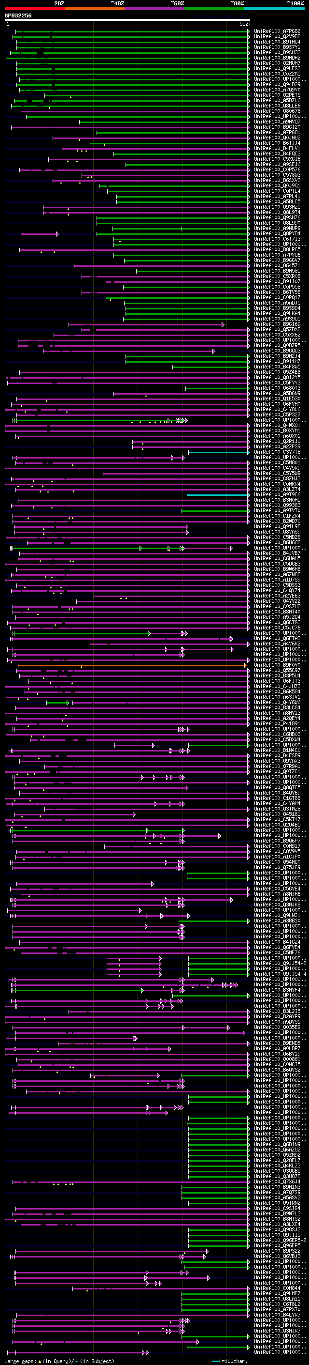This screenshot has width=309, height=1365.
Task: Select label UniRef100_B4JVB7
Action: click(277, 554)
